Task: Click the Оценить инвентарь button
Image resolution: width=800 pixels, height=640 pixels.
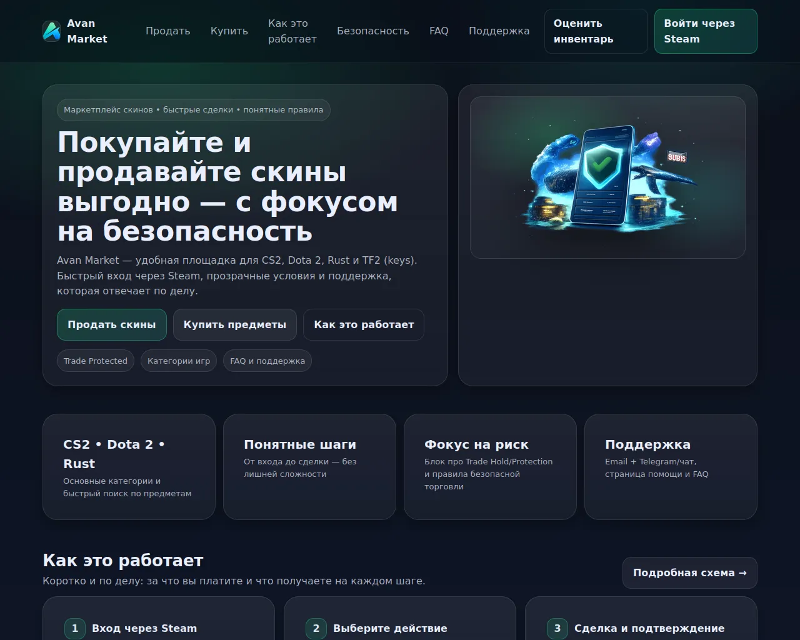Action: point(595,31)
